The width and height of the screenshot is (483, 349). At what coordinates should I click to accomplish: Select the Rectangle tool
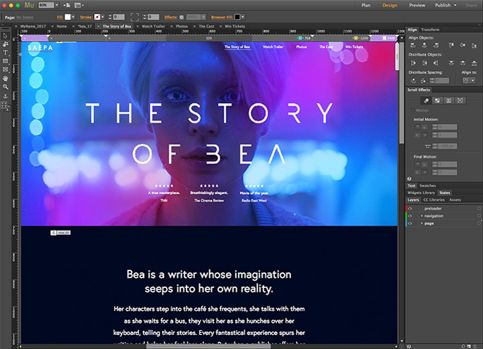(5, 61)
